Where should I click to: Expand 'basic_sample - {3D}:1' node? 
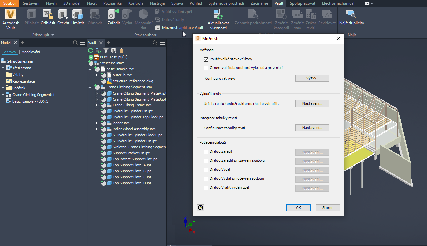pos(3,101)
